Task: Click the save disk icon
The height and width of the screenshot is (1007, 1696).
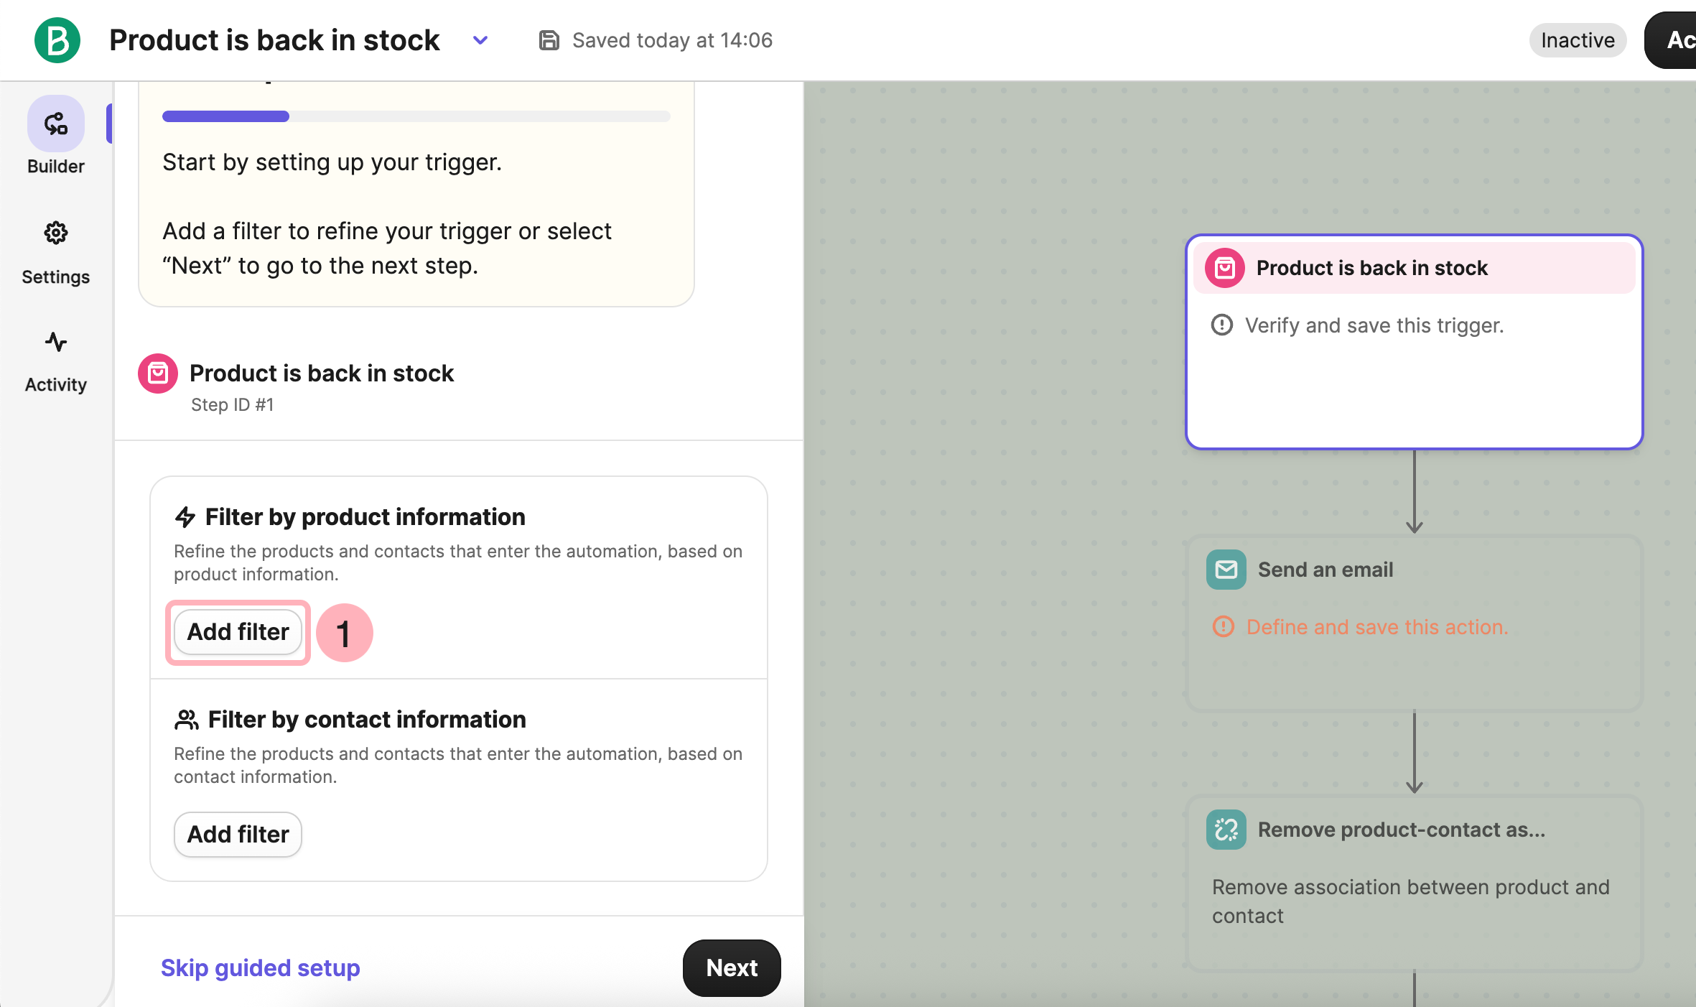Action: [549, 40]
